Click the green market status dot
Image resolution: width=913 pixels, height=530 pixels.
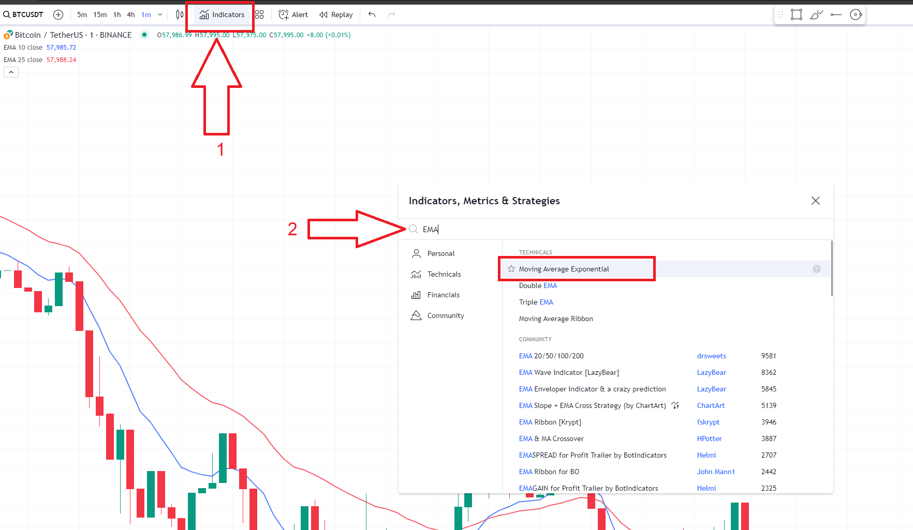[144, 35]
